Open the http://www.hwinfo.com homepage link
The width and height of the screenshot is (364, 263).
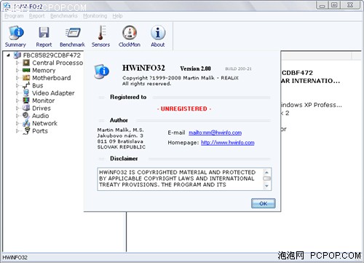(228, 143)
